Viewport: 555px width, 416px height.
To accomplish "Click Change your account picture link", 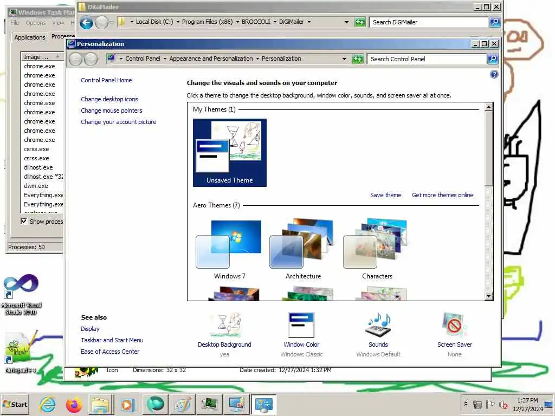I will click(x=118, y=122).
